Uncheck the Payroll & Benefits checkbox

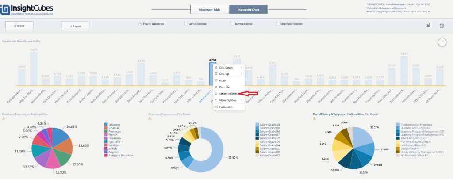[x=140, y=23]
